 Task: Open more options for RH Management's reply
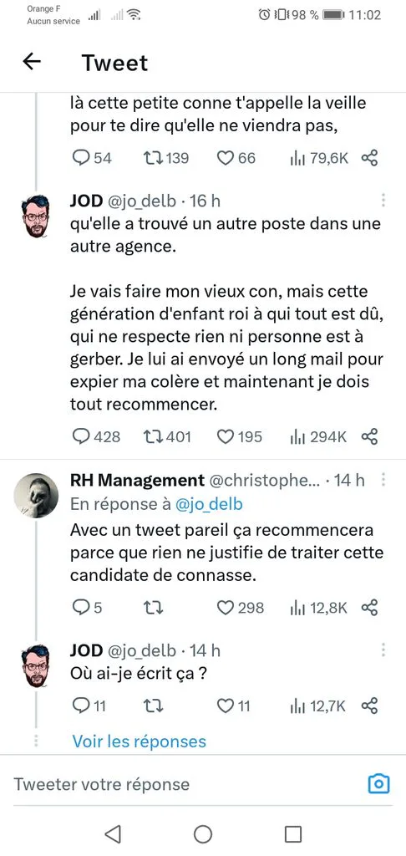point(383,480)
